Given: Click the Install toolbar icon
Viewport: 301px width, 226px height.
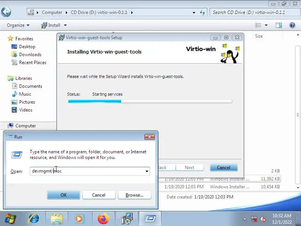Looking at the screenshot, I should click(x=44, y=25).
